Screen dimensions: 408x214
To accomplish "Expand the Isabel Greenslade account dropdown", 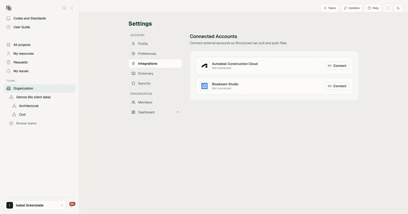I will coord(62,205).
